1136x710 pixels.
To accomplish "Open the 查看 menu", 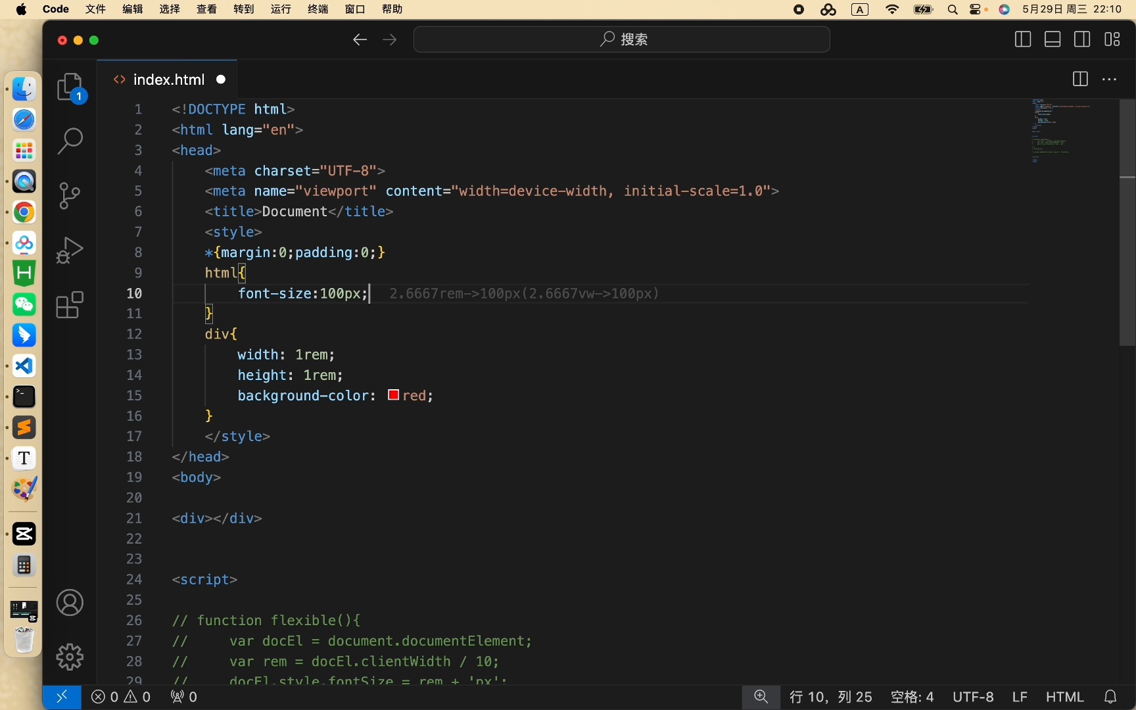I will [x=206, y=9].
